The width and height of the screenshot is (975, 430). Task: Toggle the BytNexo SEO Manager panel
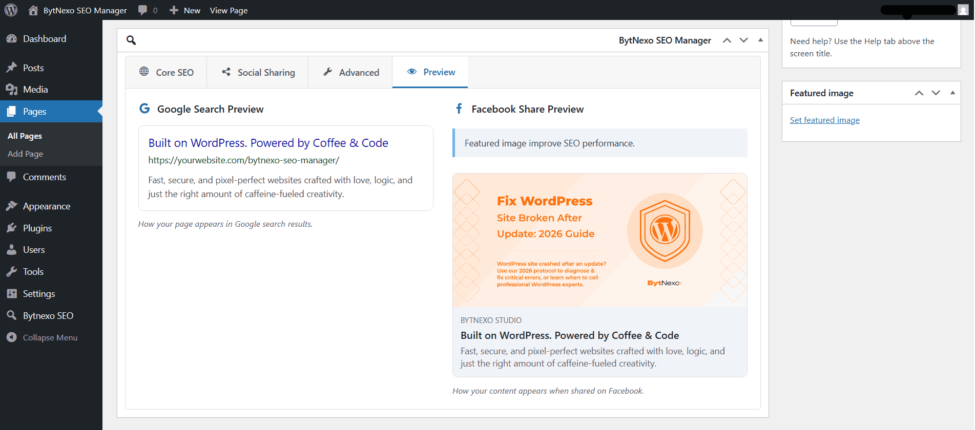(760, 40)
